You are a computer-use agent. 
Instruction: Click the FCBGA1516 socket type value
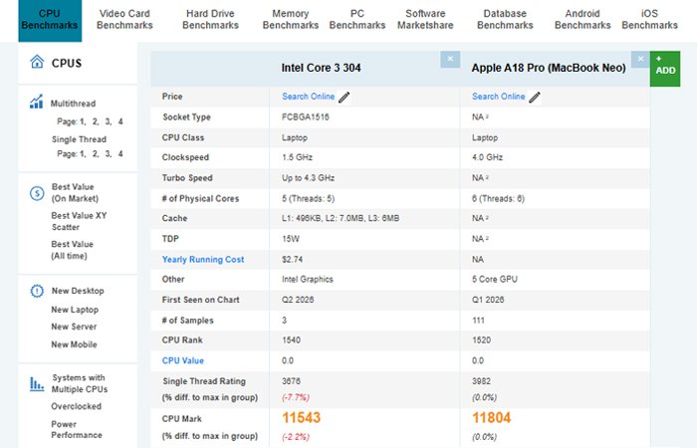click(306, 117)
